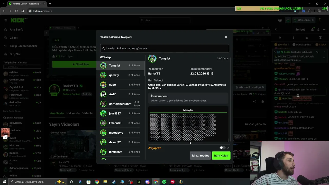The height and width of the screenshot is (185, 329).
Task: Select meteebyrd's appeal entry
Action: (120, 133)
